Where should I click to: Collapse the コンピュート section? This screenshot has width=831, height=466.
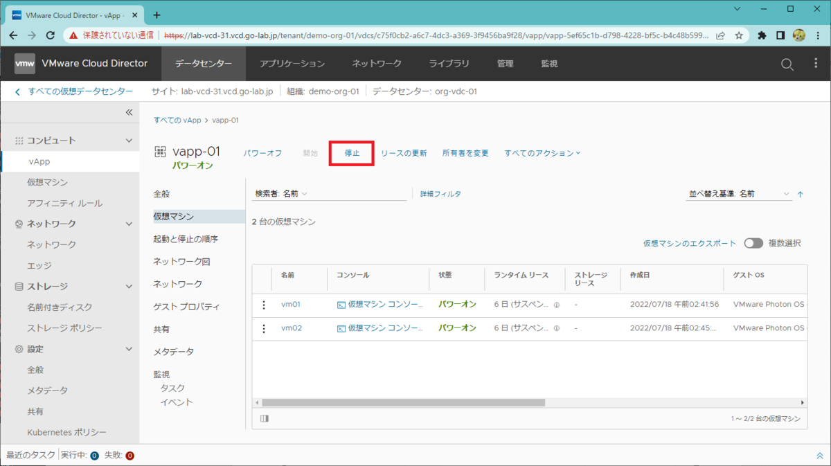click(129, 141)
